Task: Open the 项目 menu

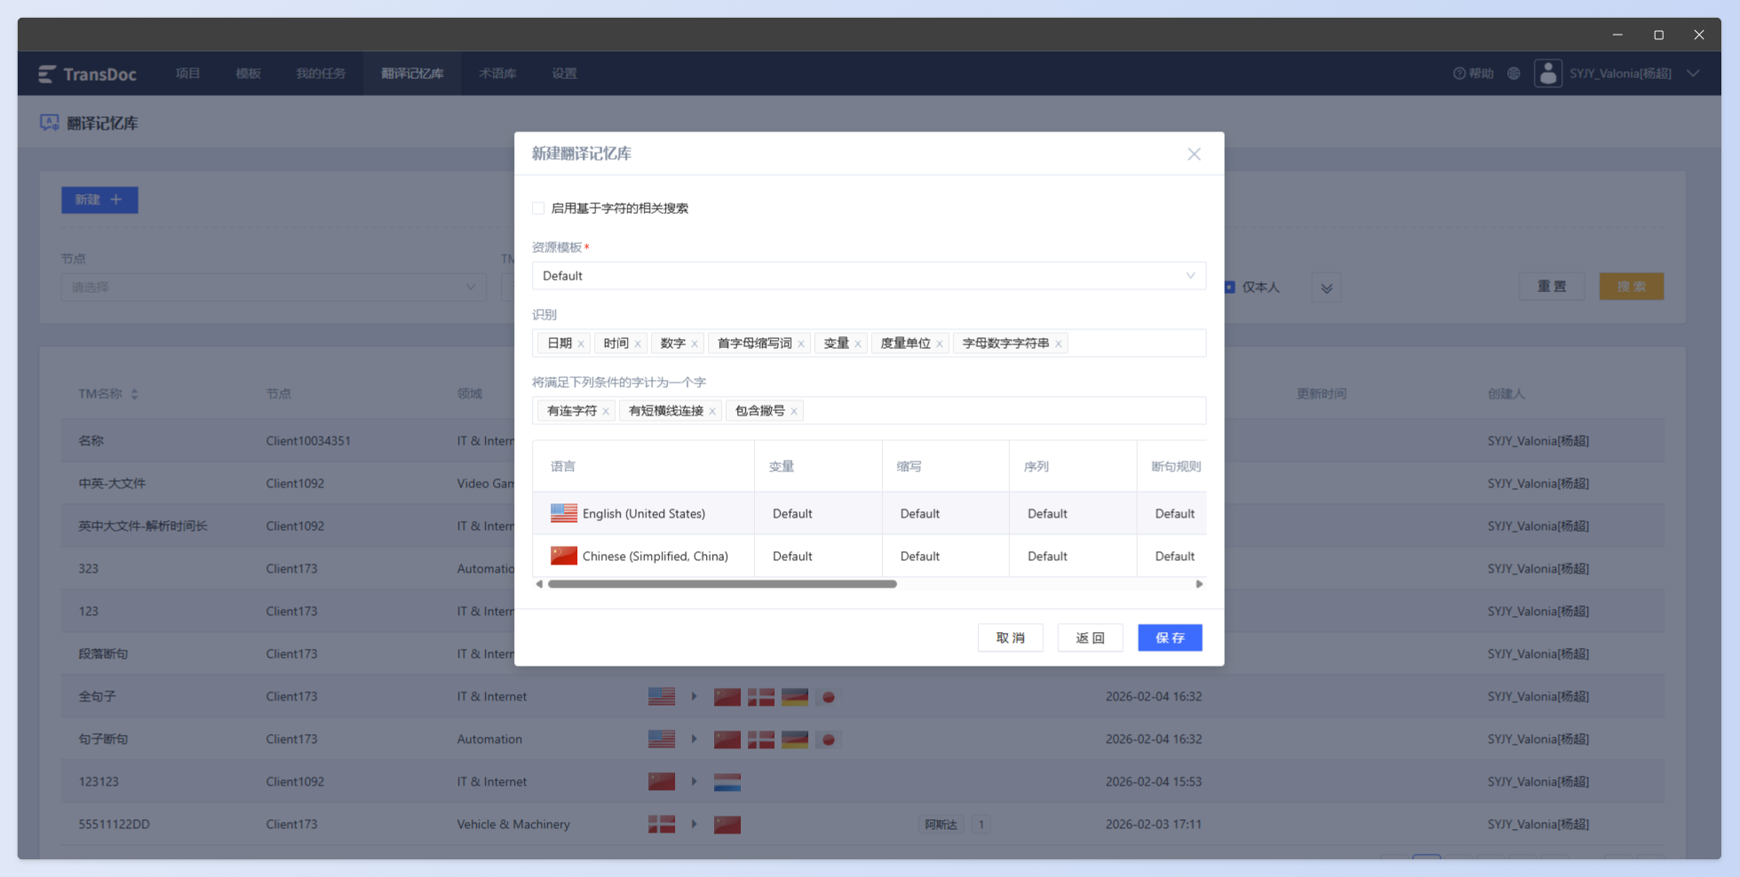Action: [x=187, y=74]
